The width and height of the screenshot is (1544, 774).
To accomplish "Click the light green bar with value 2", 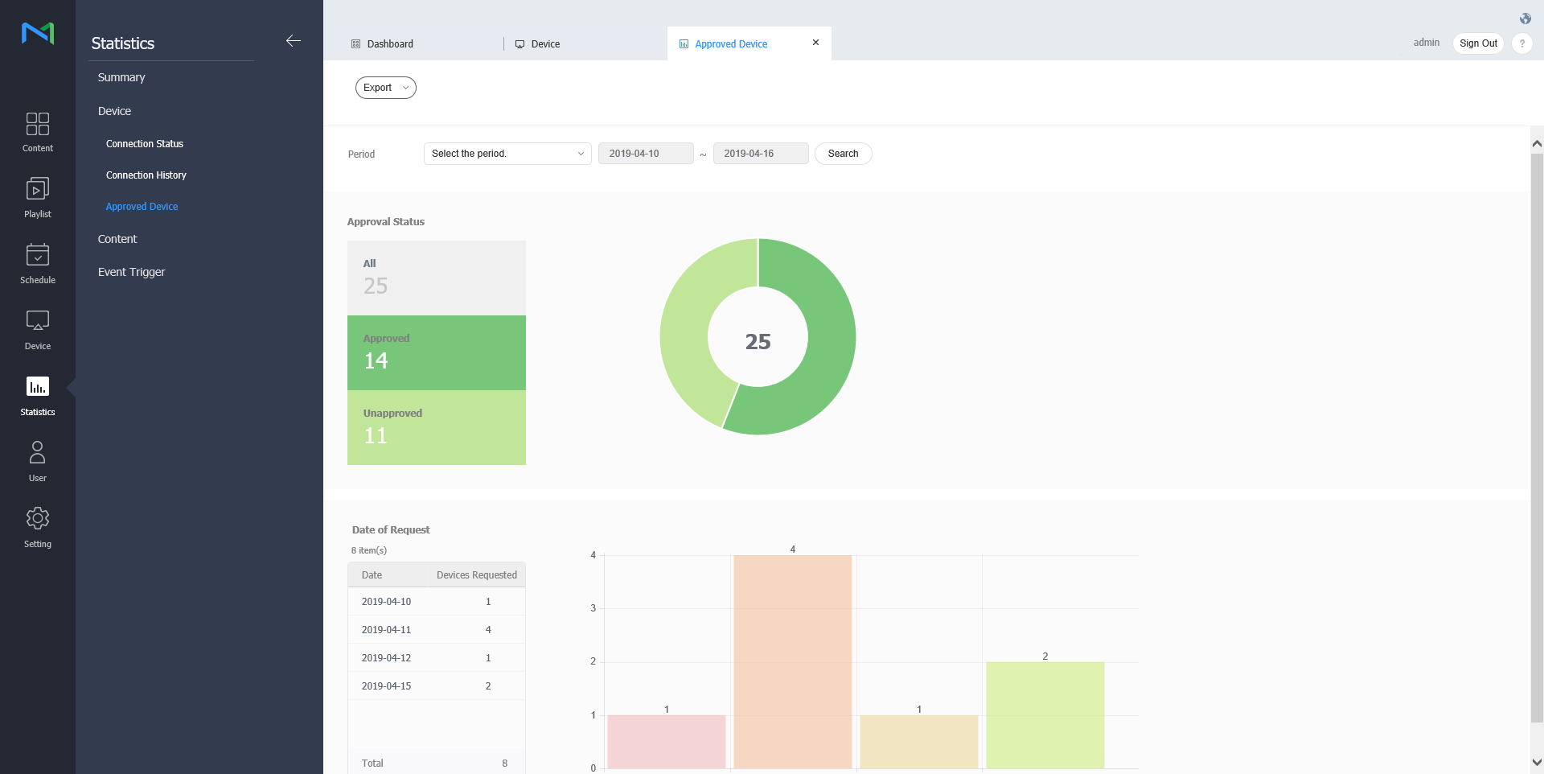I will click(x=1045, y=715).
